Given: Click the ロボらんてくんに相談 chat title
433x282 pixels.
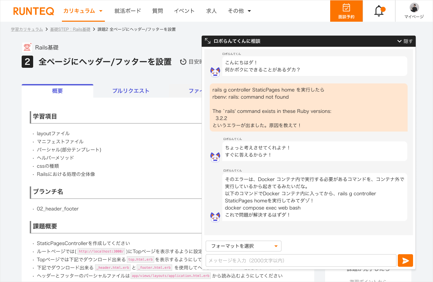Looking at the screenshot, I should coord(237,41).
